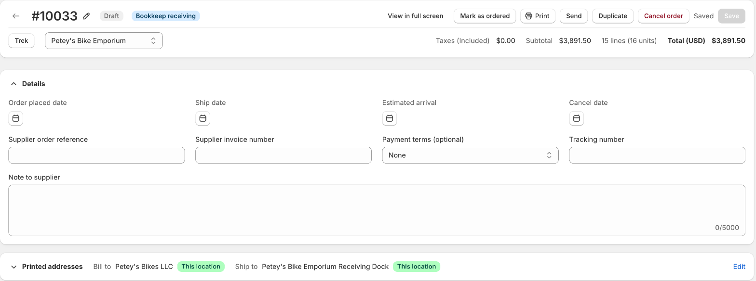Click Cancel order button

pyautogui.click(x=663, y=16)
